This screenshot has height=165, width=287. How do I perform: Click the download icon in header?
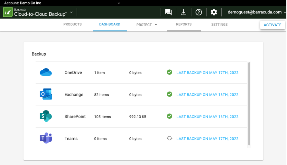(x=183, y=12)
